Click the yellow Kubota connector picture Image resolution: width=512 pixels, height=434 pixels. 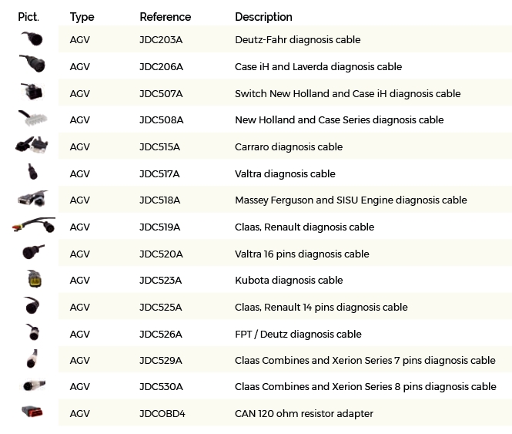click(x=35, y=279)
